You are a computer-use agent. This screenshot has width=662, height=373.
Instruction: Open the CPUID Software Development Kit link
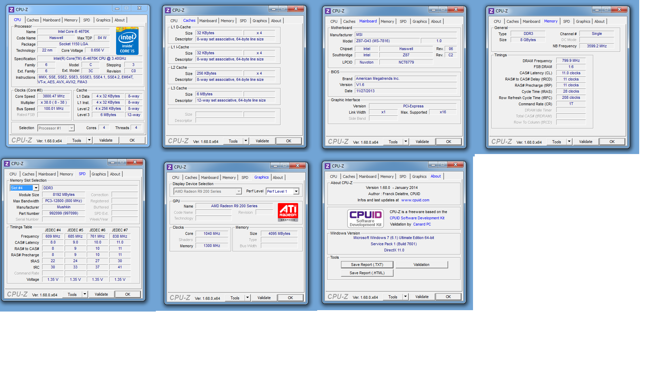(417, 218)
